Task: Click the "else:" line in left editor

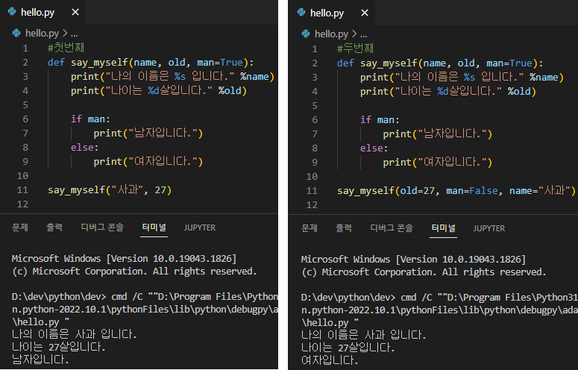Action: pyautogui.click(x=85, y=148)
